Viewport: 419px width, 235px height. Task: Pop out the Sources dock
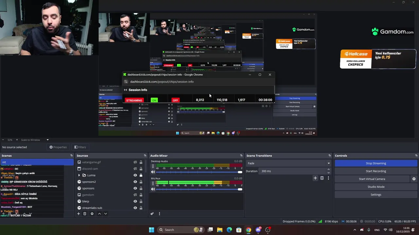click(145, 156)
